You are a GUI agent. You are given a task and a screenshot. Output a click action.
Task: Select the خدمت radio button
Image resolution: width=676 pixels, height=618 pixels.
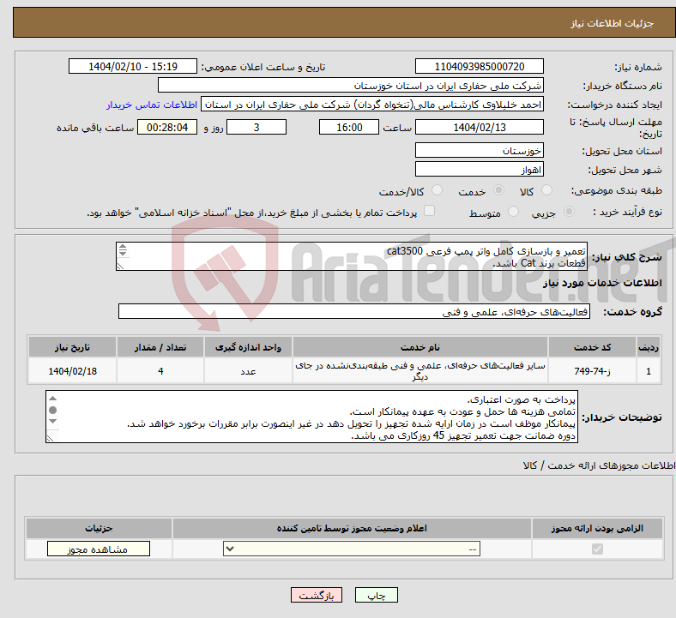(498, 190)
